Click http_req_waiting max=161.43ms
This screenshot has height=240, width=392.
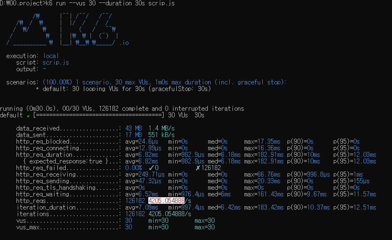point(264,194)
